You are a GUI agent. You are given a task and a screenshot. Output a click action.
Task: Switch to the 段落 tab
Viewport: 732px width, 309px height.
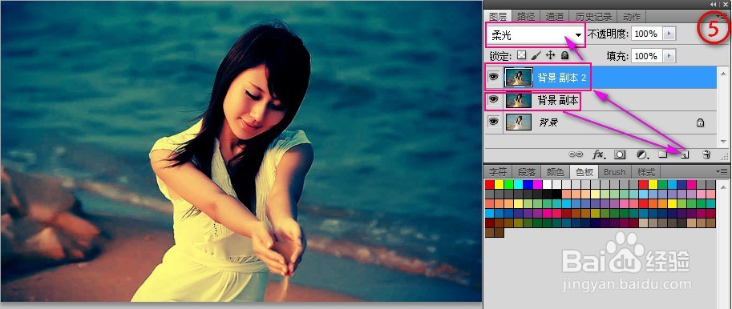point(526,172)
